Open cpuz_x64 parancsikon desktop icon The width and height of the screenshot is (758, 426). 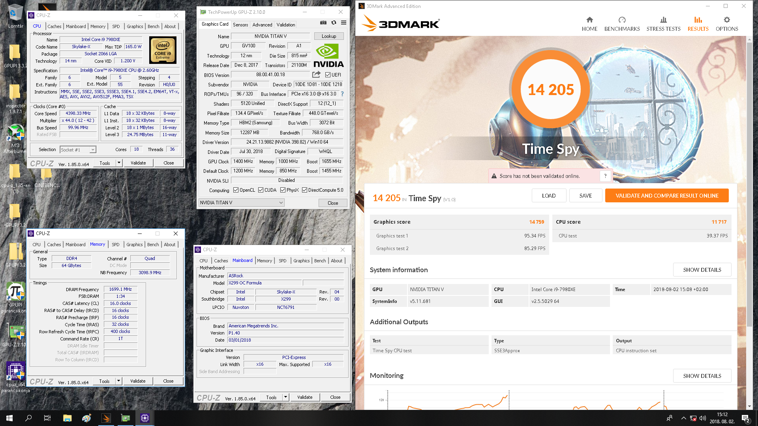pyautogui.click(x=15, y=377)
